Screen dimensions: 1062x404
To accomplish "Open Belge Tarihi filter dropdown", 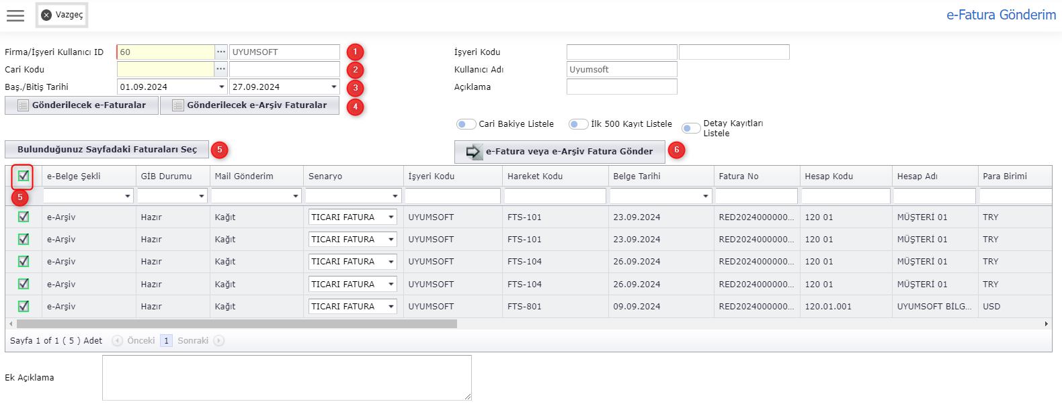I will (706, 196).
